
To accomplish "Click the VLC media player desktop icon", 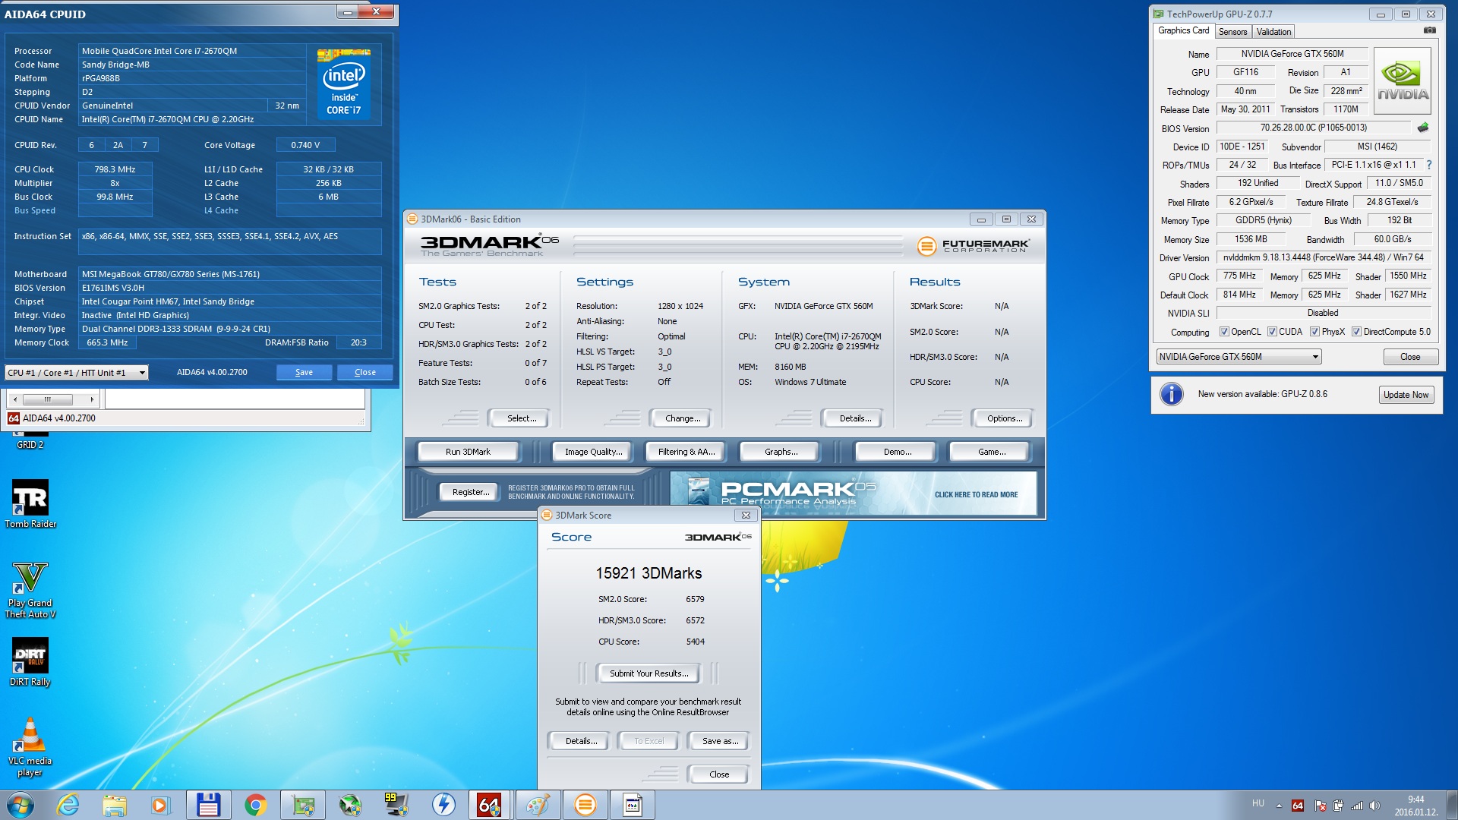I will (30, 747).
